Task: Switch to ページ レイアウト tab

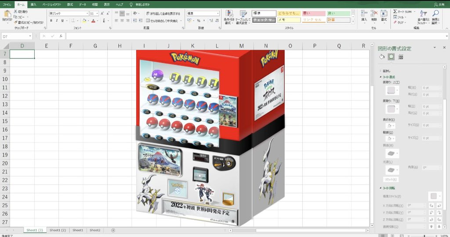Action: click(52, 4)
